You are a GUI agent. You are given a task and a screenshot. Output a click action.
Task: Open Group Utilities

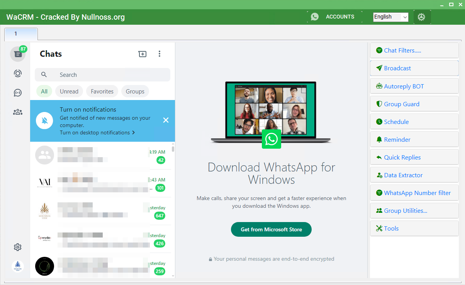tap(414, 210)
